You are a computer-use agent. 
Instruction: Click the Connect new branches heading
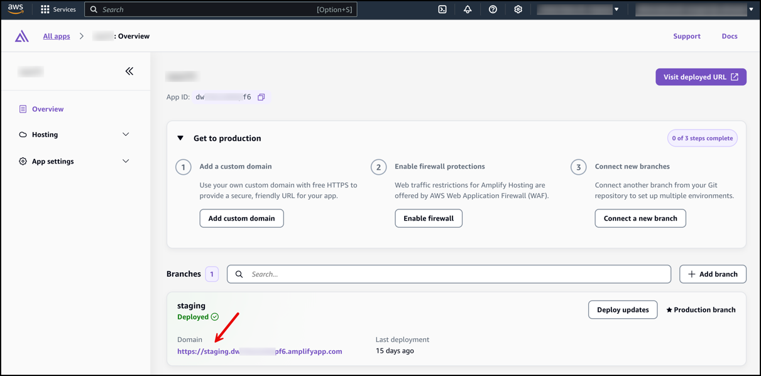(x=632, y=167)
